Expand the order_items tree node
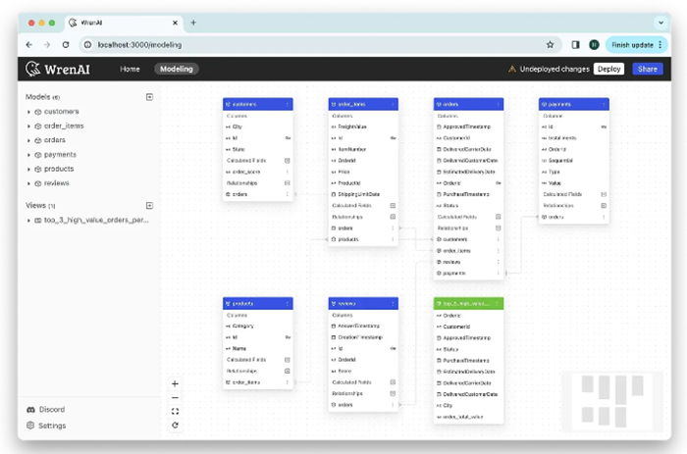This screenshot has width=687, height=454. pyautogui.click(x=28, y=126)
